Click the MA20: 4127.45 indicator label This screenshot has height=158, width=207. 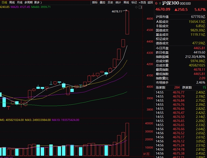[20, 7]
